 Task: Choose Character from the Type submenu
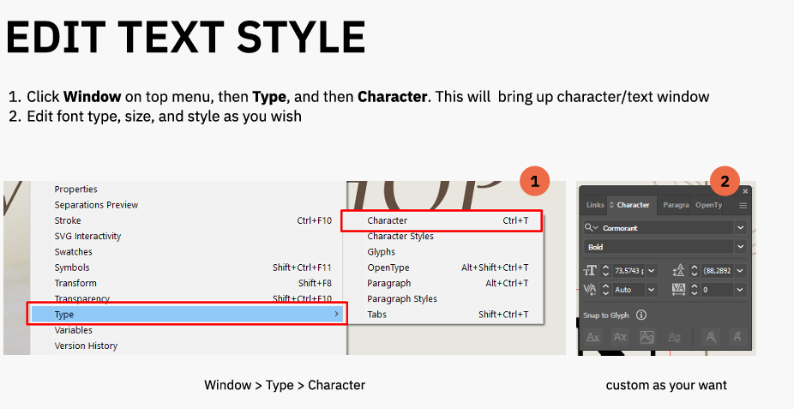(x=442, y=220)
